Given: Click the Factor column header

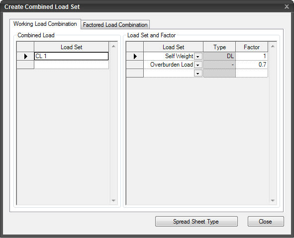Looking at the screenshot, I should 252,47.
